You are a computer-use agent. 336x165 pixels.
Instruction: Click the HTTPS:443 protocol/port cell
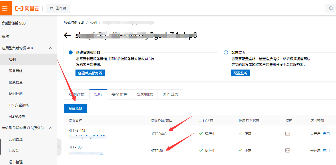point(159,134)
